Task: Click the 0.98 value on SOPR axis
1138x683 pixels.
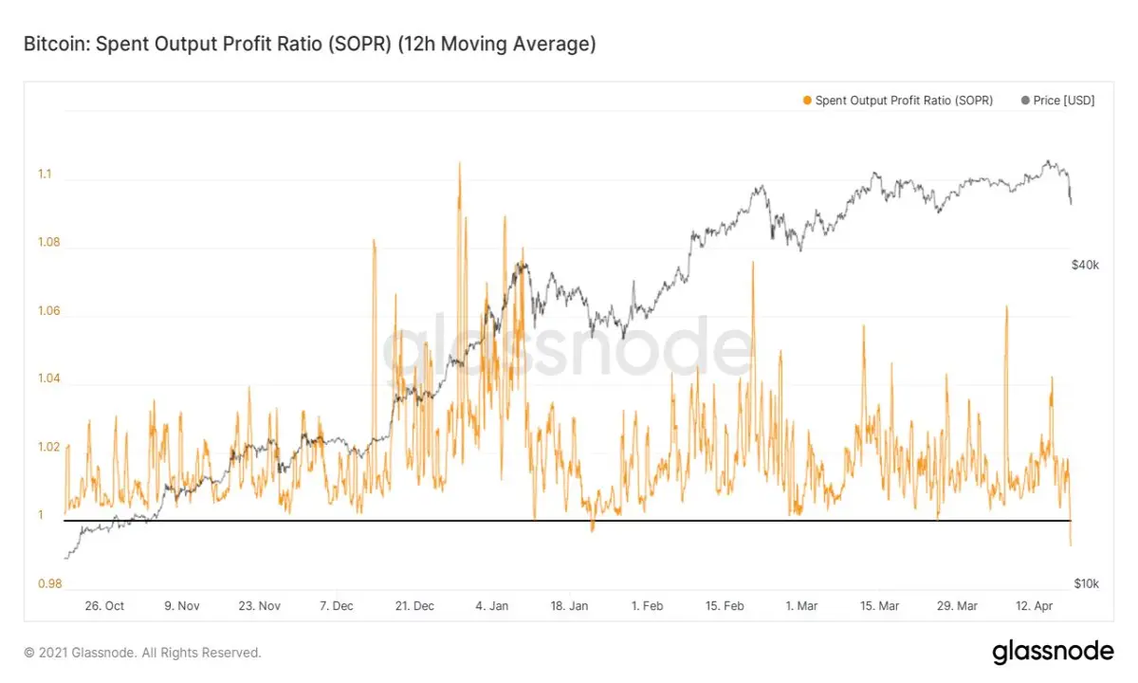Action: point(48,583)
